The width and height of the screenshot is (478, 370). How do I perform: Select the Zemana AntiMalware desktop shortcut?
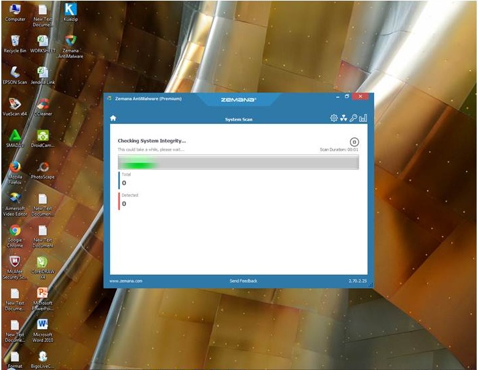click(70, 47)
